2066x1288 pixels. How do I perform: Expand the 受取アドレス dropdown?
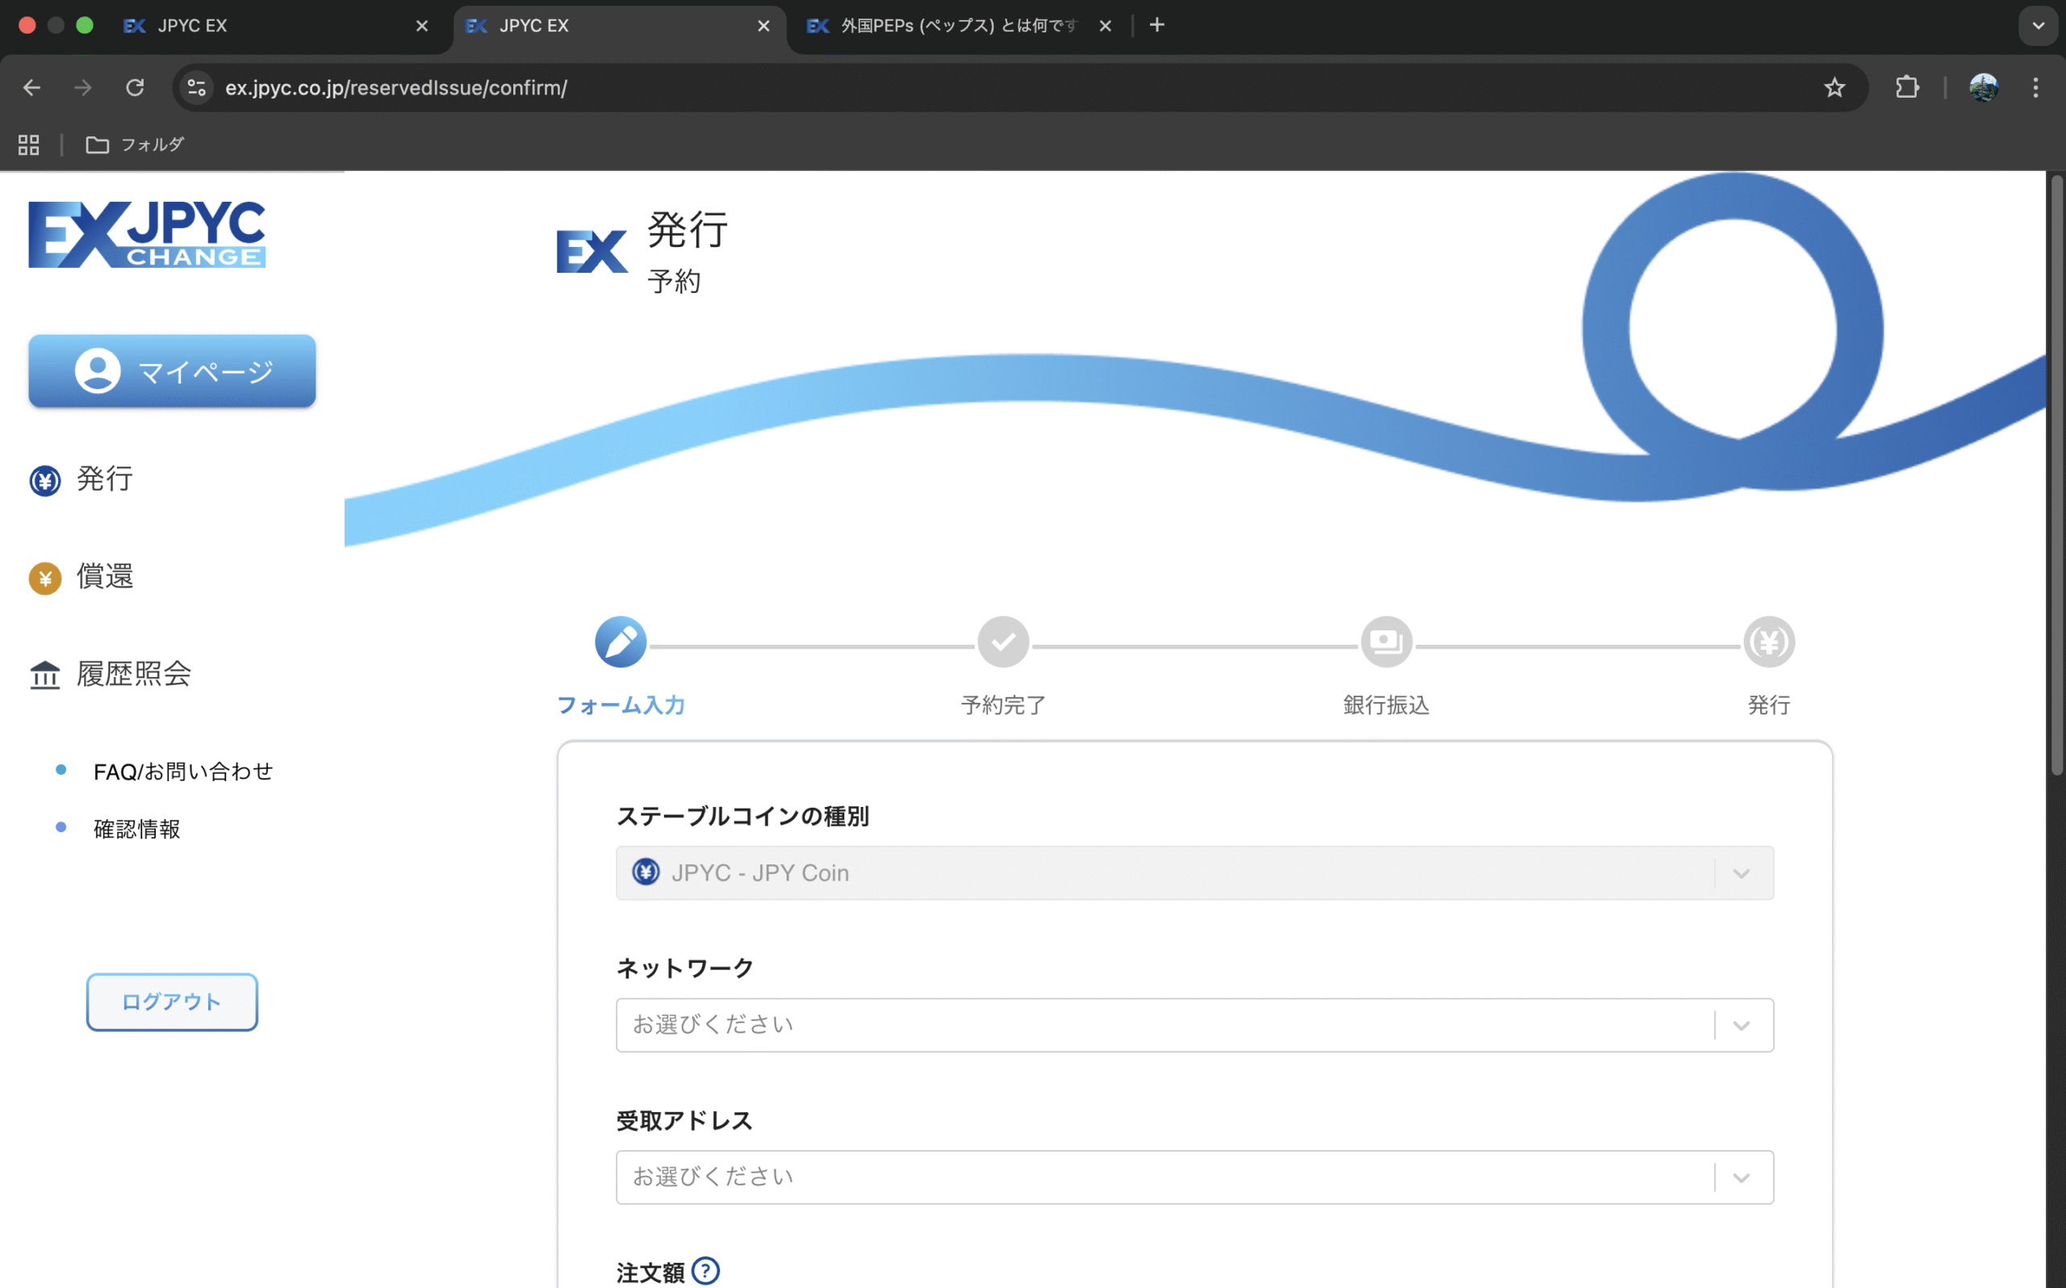[x=1194, y=1177]
